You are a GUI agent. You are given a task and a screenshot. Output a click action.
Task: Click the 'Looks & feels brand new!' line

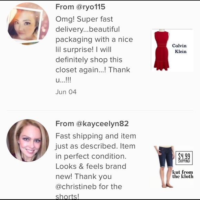pyautogui.click(x=91, y=171)
